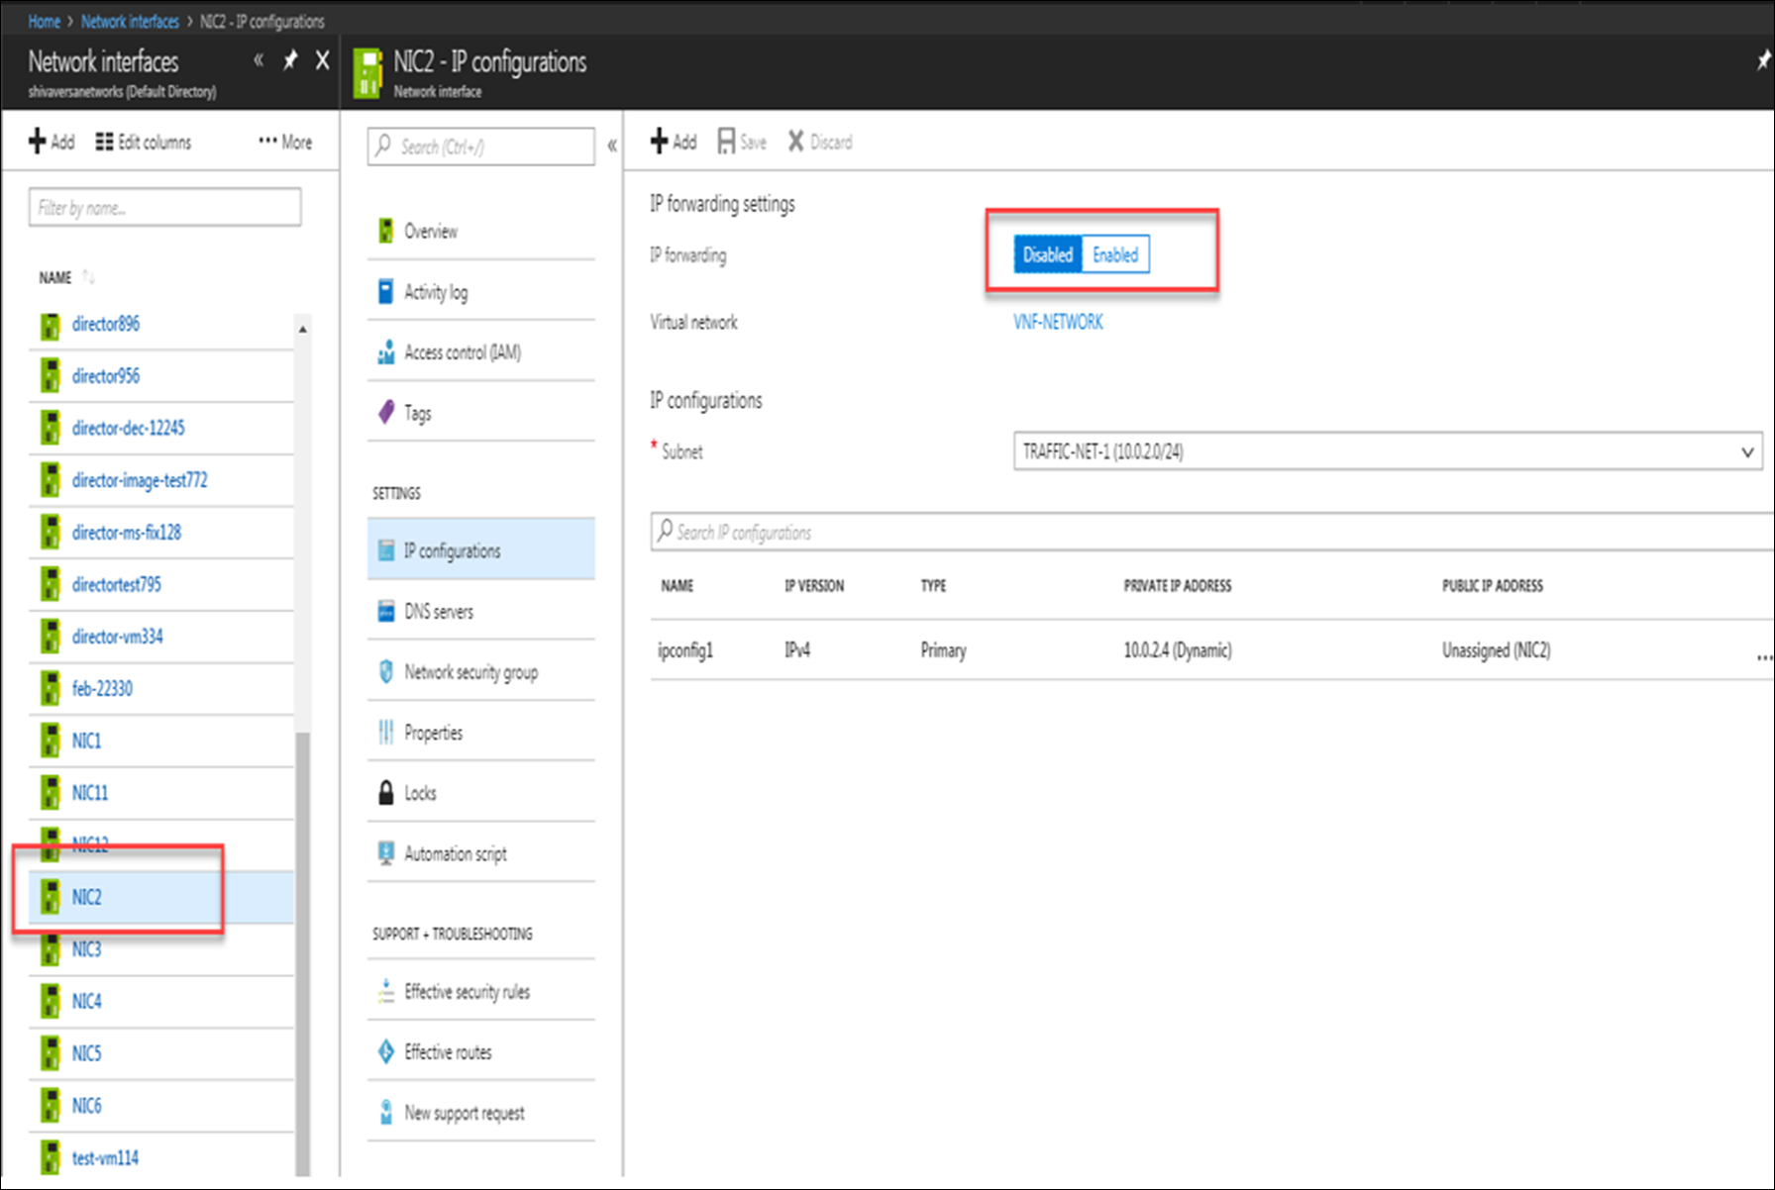Image resolution: width=1775 pixels, height=1190 pixels.
Task: Sort the list using the NAME column arrows
Action: [x=89, y=277]
